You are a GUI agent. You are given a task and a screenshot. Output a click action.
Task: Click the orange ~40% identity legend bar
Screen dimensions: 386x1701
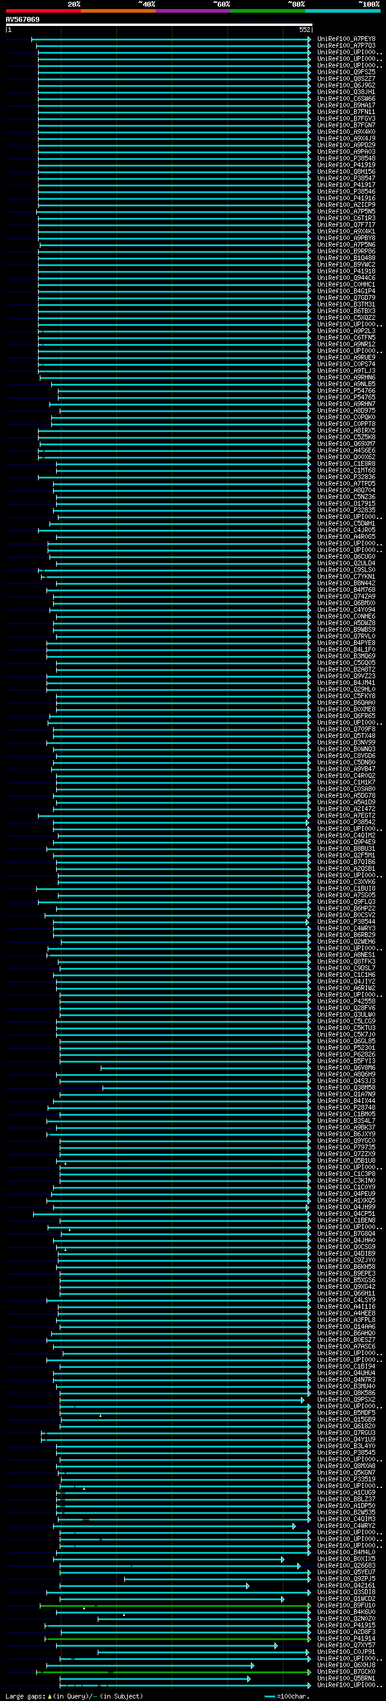click(118, 11)
